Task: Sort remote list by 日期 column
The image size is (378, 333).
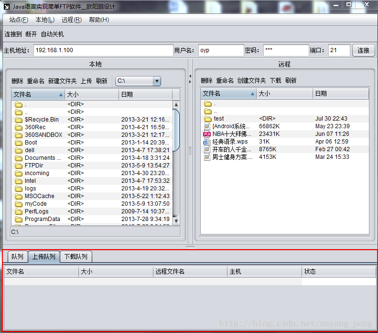Action: click(x=341, y=93)
